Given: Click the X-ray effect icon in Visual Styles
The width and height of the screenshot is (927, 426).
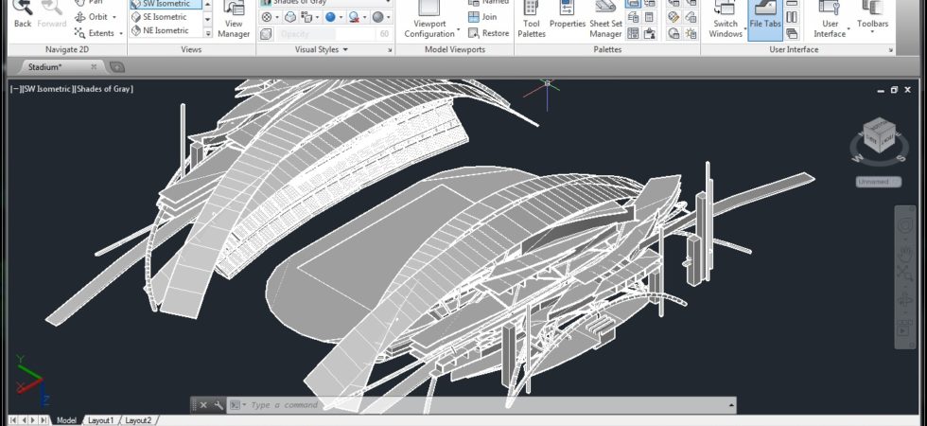Looking at the screenshot, I should click(x=267, y=17).
